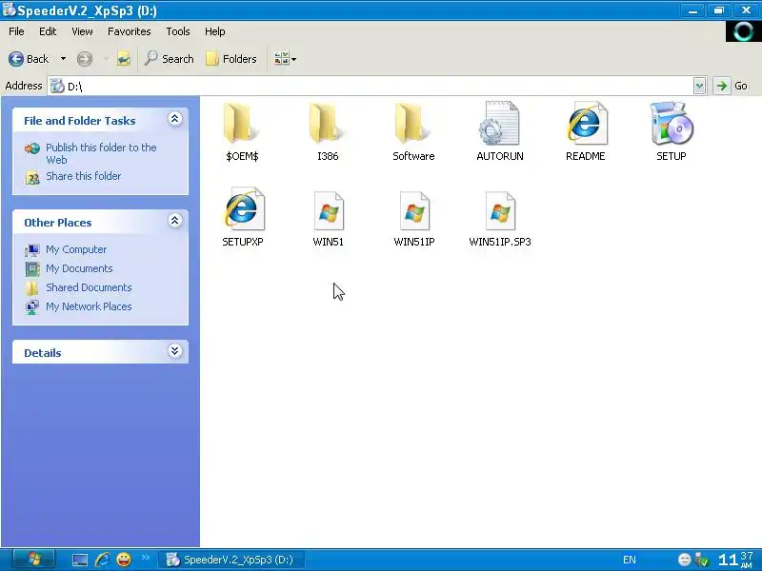Click the round gray face tray icon
Image resolution: width=762 pixels, height=571 pixels.
[x=684, y=560]
